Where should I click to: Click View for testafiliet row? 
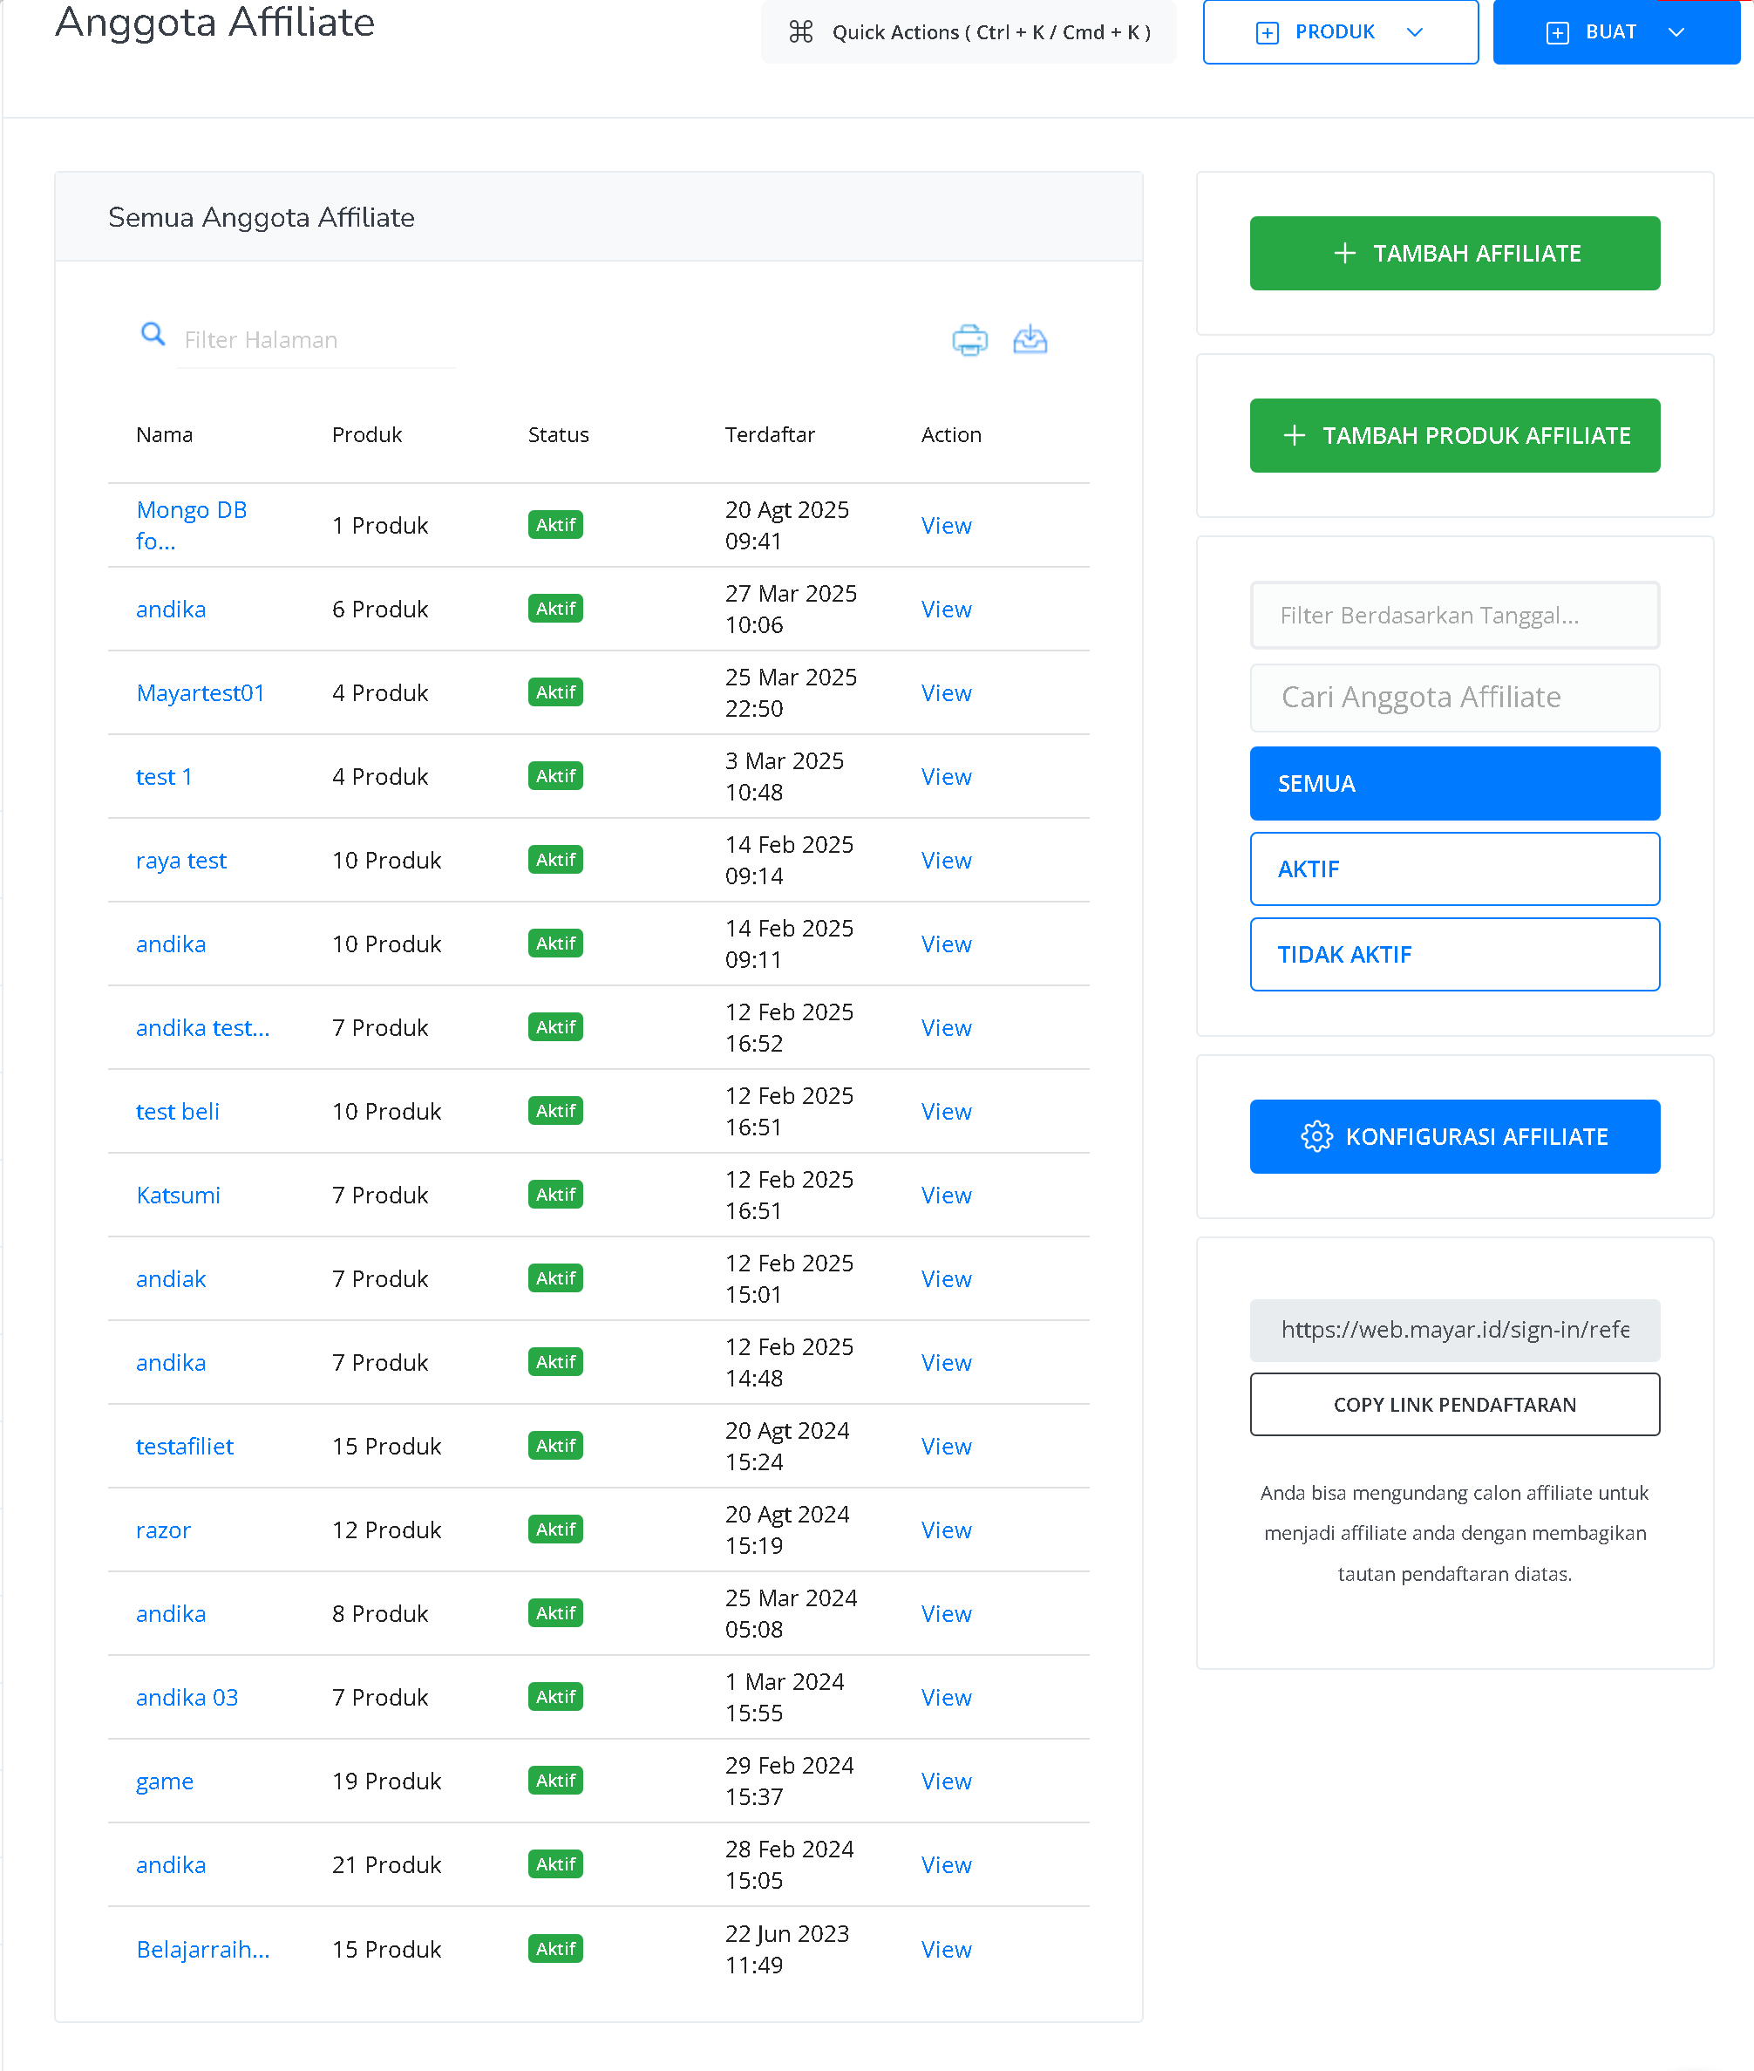(x=946, y=1447)
